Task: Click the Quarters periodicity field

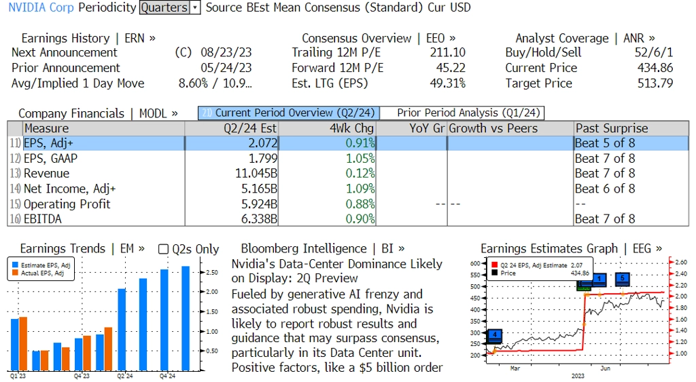Action: pyautogui.click(x=164, y=7)
